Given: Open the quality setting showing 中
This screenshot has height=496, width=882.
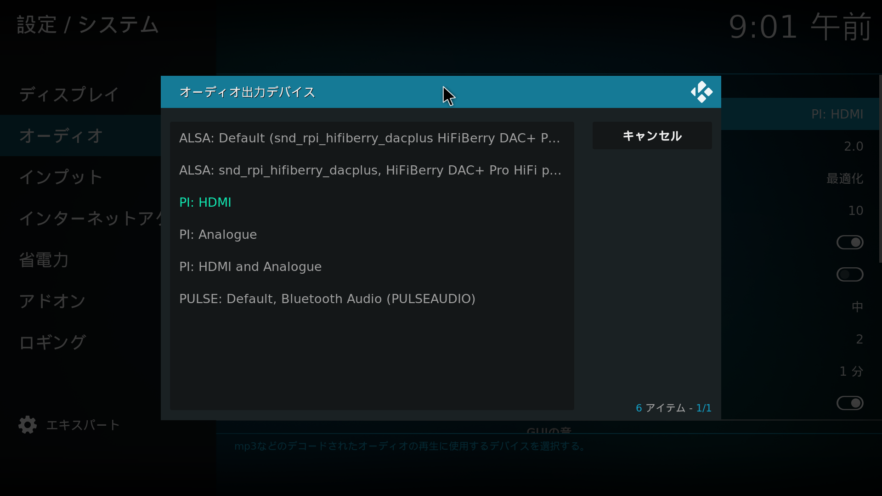Looking at the screenshot, I should 857,306.
